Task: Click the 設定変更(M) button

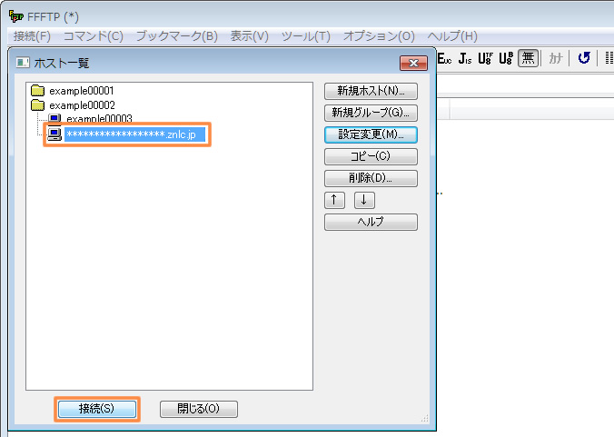Action: (371, 134)
